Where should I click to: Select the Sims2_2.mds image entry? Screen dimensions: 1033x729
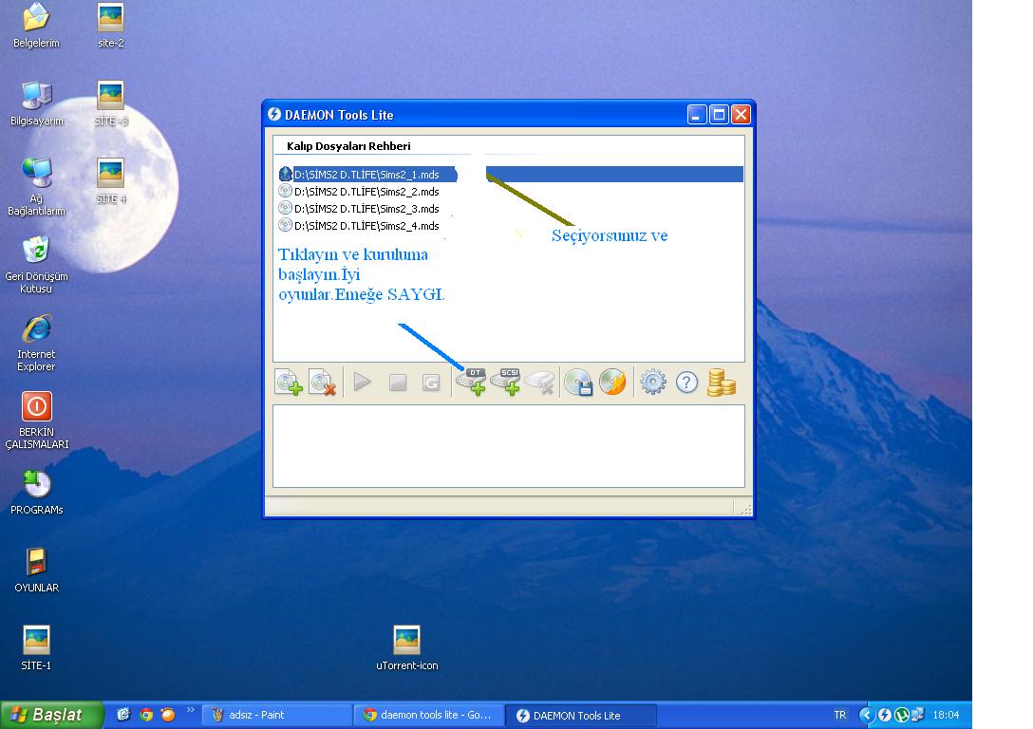tap(359, 192)
